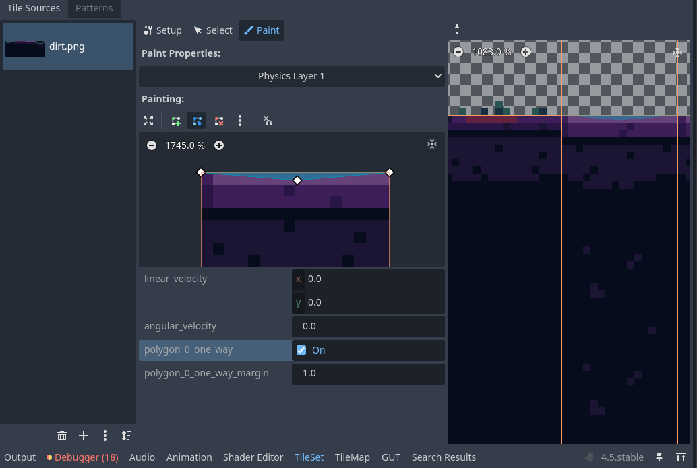
Task: Open polygon editor three-dot options menu
Action: click(x=240, y=121)
